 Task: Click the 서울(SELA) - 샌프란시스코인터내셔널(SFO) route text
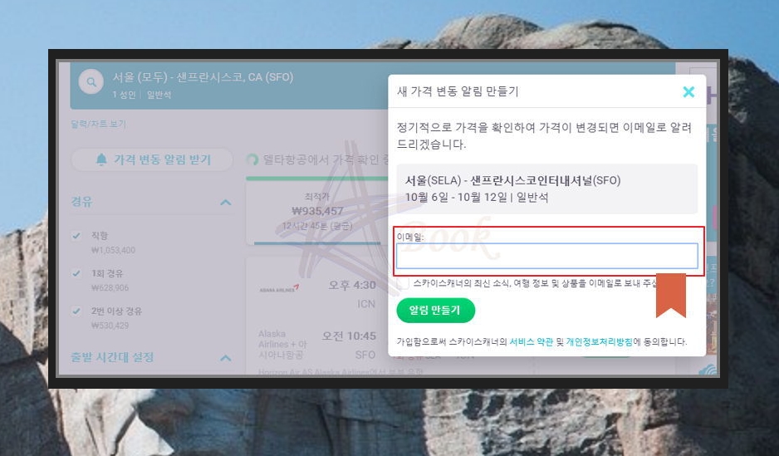click(512, 180)
